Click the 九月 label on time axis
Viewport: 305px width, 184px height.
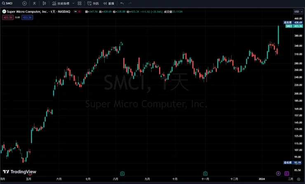pos(147,179)
